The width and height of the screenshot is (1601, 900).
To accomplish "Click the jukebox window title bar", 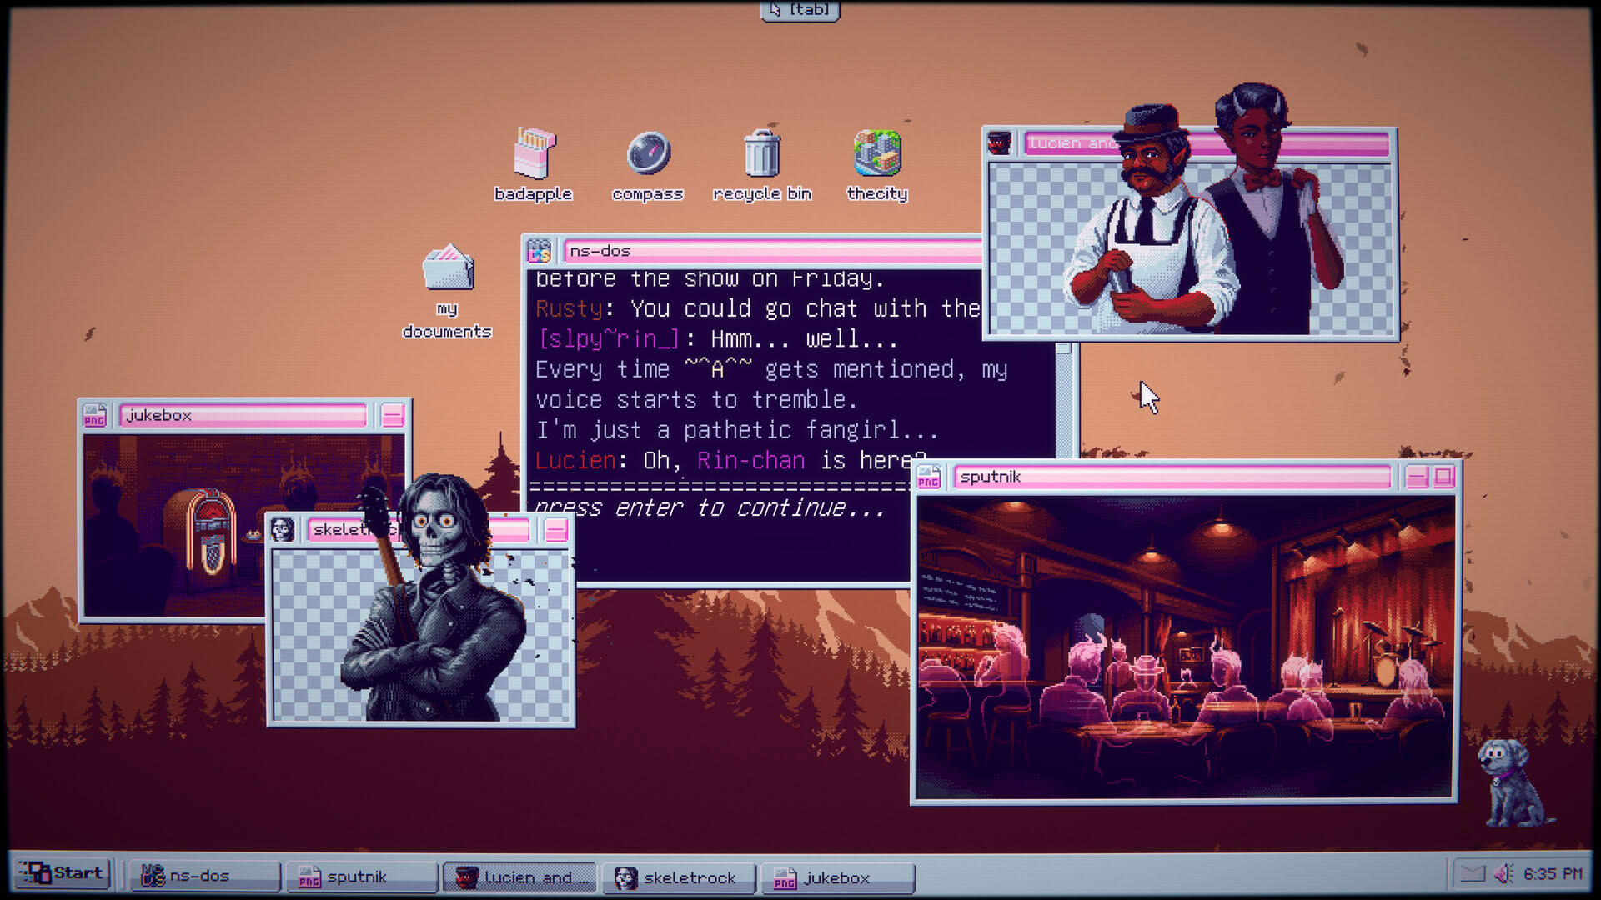I will (243, 415).
